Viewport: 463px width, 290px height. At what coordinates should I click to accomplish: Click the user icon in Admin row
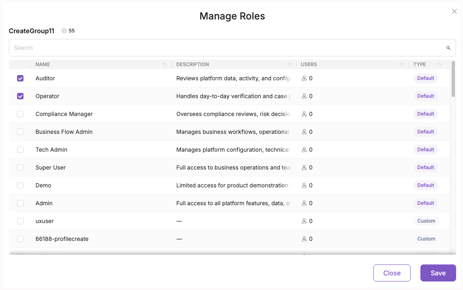click(x=304, y=203)
